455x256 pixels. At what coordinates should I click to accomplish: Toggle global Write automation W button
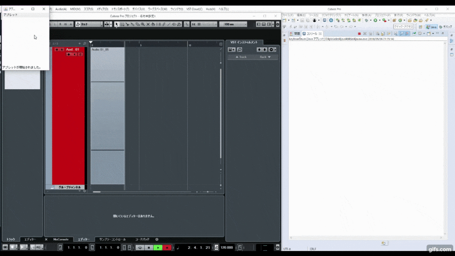coord(65,24)
